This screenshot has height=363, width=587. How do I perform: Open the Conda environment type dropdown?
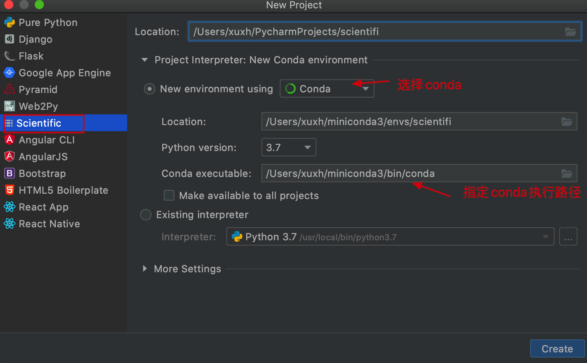point(327,88)
